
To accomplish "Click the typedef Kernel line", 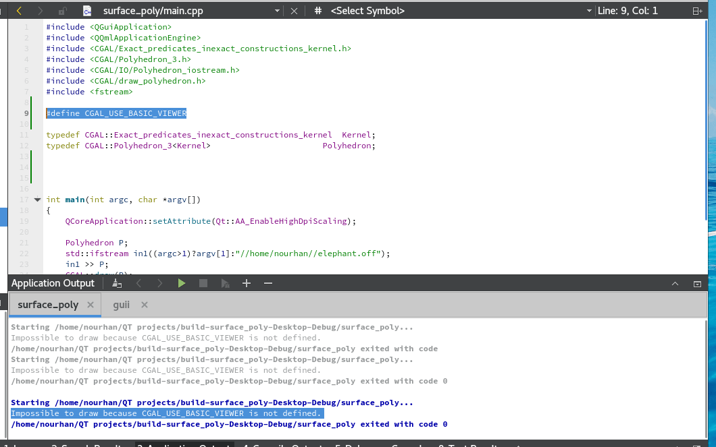I will (211, 135).
